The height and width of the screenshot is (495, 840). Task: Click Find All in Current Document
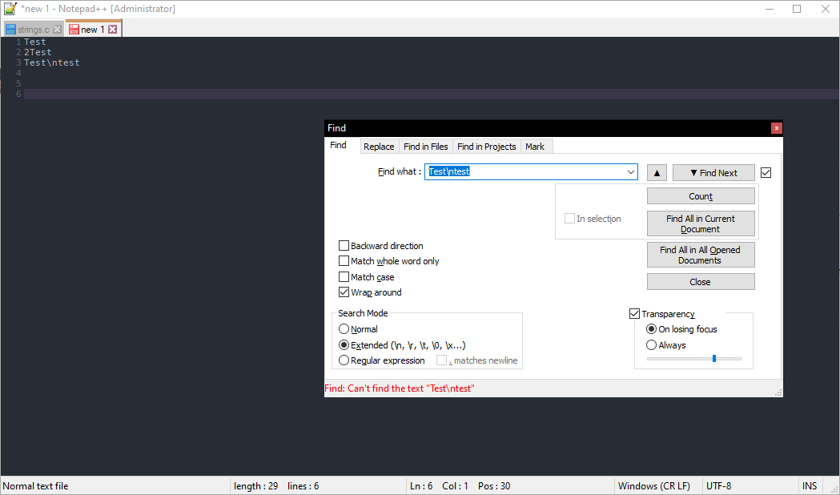tap(701, 223)
